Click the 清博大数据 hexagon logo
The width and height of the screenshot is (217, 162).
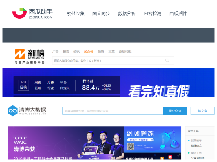tap(13, 111)
